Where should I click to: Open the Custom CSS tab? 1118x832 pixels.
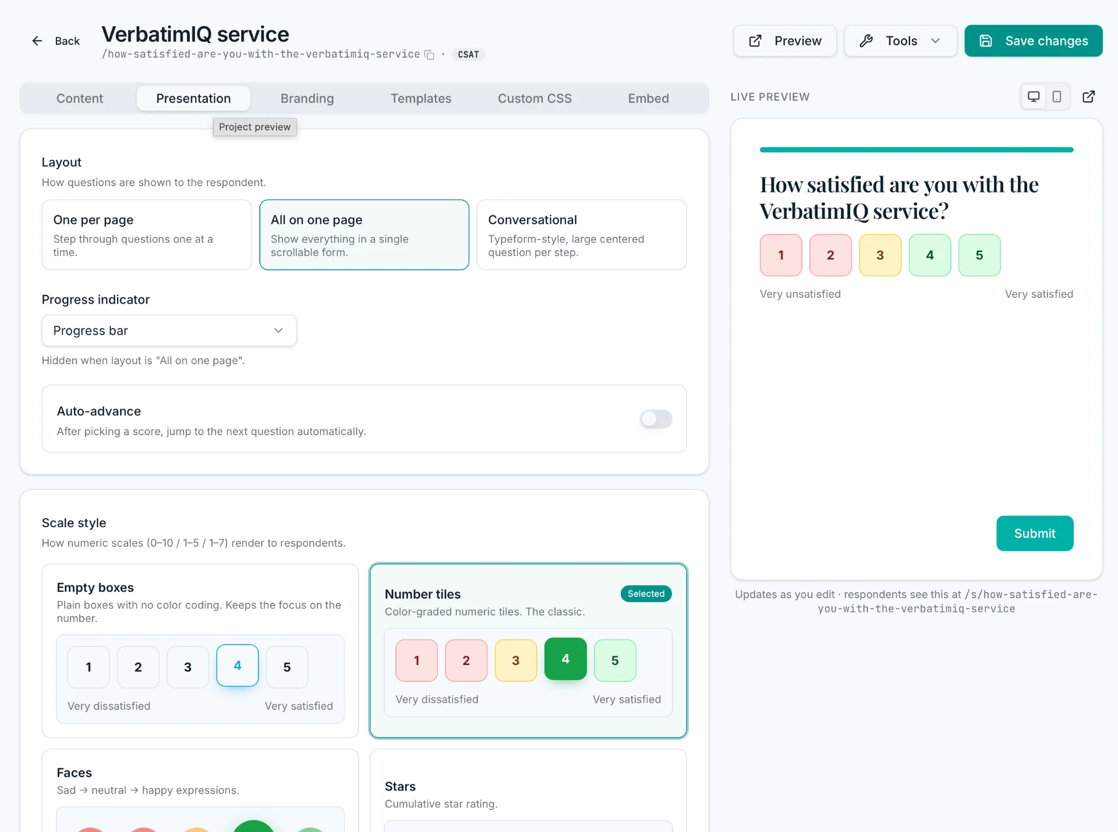(535, 98)
